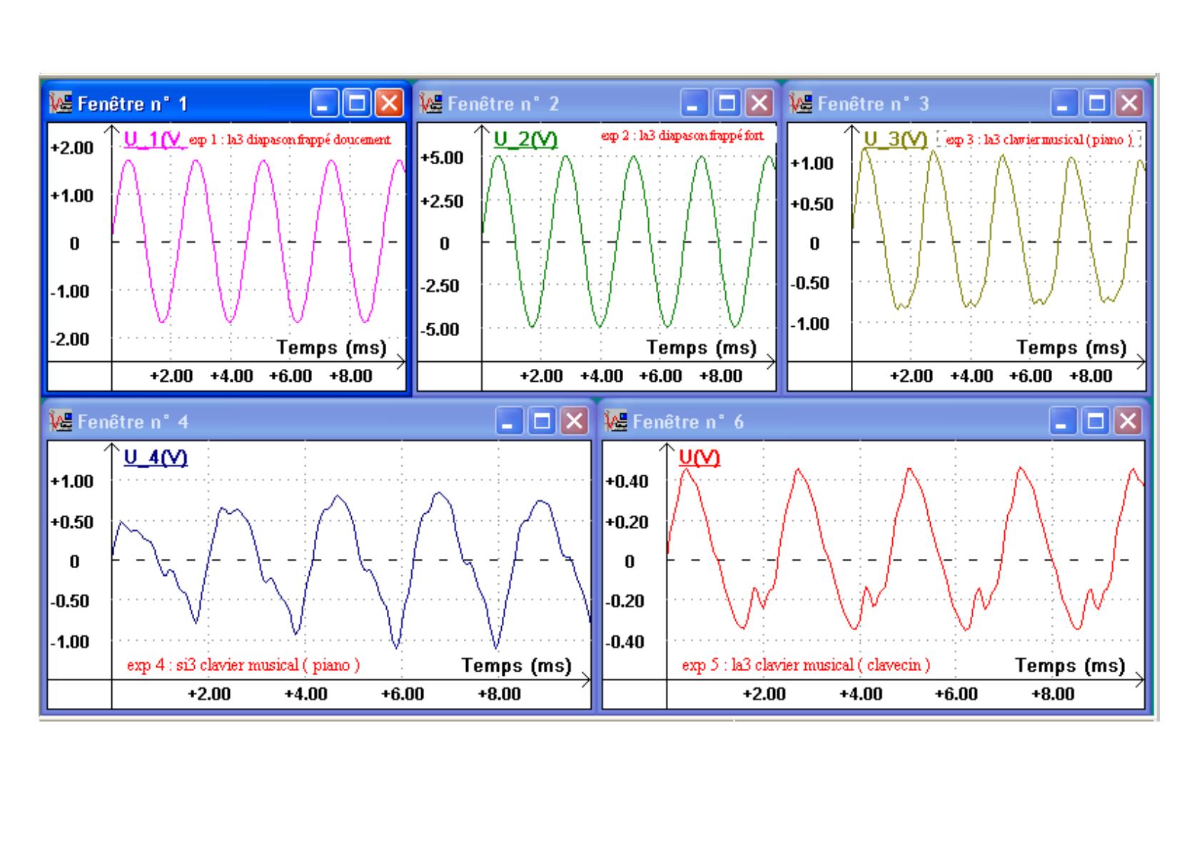The width and height of the screenshot is (1202, 850).
Task: Click the graph icon in Fenêtre n° 4 title bar
Action: (x=61, y=422)
